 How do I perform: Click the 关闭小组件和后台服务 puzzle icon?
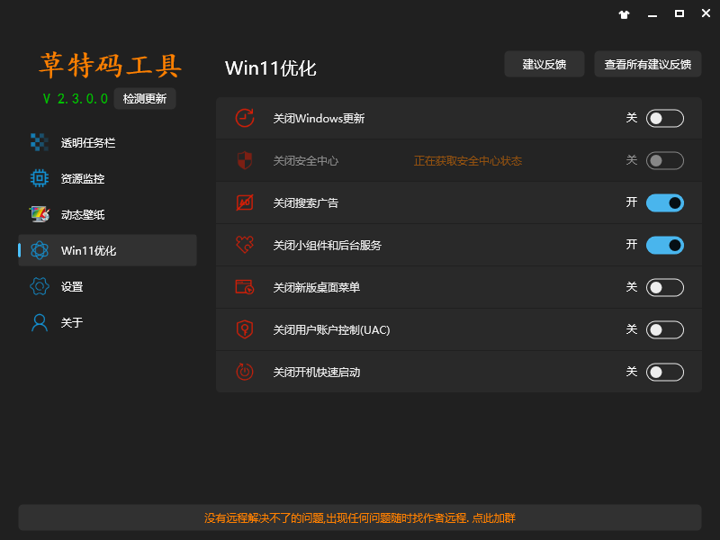click(245, 245)
